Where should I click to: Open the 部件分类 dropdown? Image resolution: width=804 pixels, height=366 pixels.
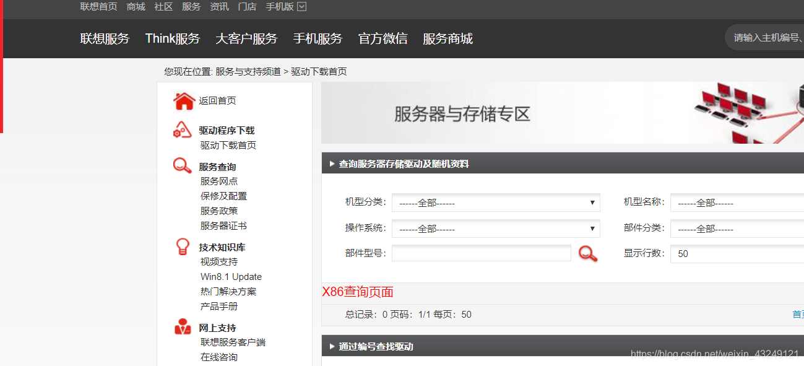(x=737, y=229)
